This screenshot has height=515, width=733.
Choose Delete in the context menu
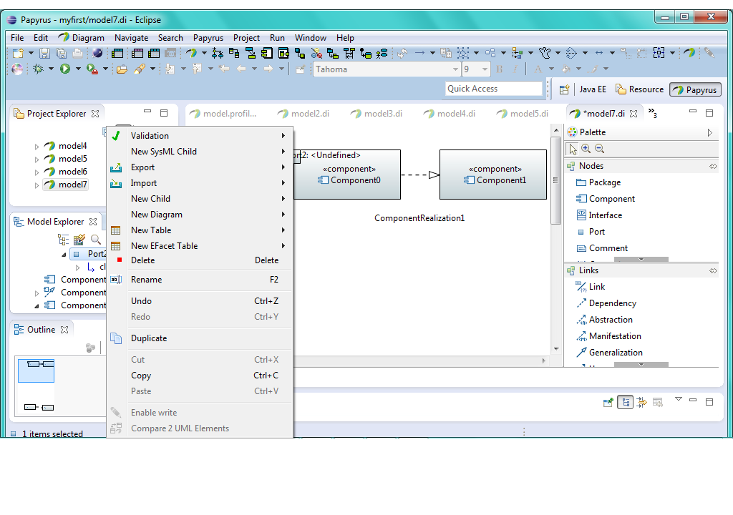200,260
